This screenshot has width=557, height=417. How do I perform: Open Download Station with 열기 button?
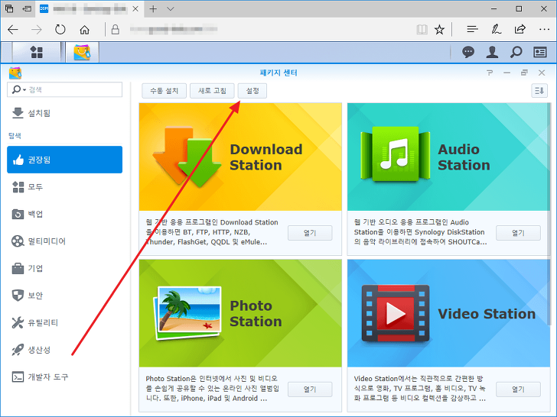[x=310, y=233]
